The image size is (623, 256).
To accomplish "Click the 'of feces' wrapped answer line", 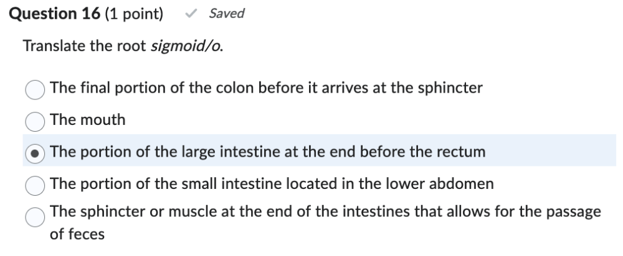I will point(77,234).
